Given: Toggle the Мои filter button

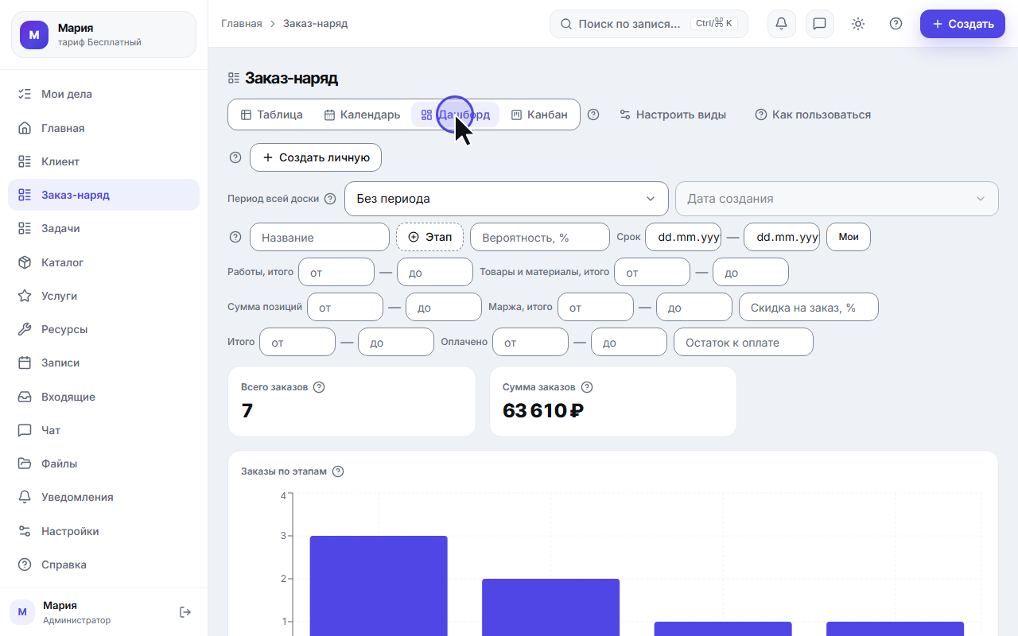Looking at the screenshot, I should [x=849, y=237].
